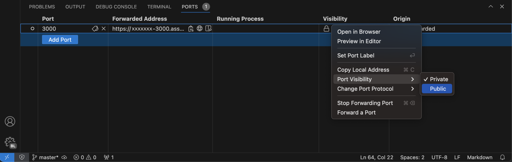Remove port 3000 with the X icon
This screenshot has width=512, height=162.
[x=104, y=28]
